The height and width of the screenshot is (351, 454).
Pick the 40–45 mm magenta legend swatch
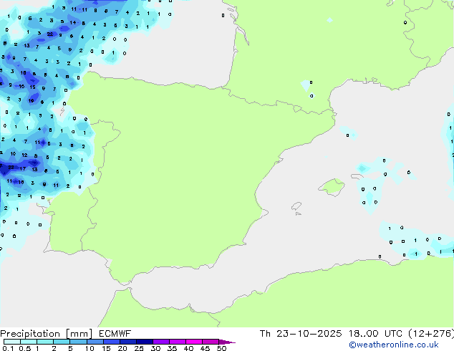[194, 342]
